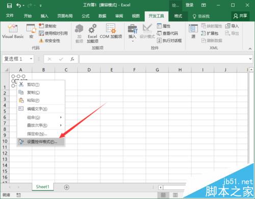Click Refresh Data (刷新数据)
The width and height of the screenshot is (255, 199).
[x=212, y=40]
